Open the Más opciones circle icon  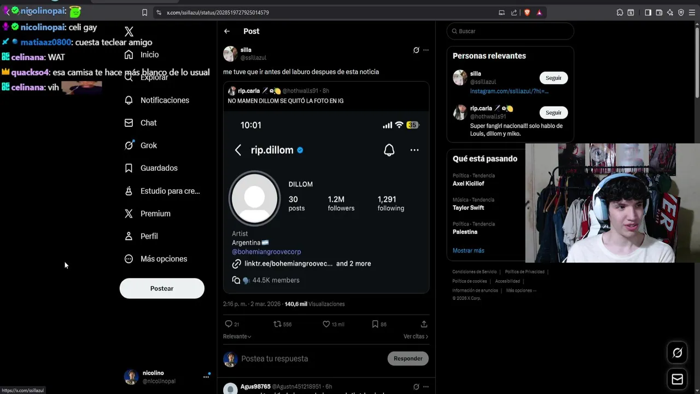tap(129, 259)
